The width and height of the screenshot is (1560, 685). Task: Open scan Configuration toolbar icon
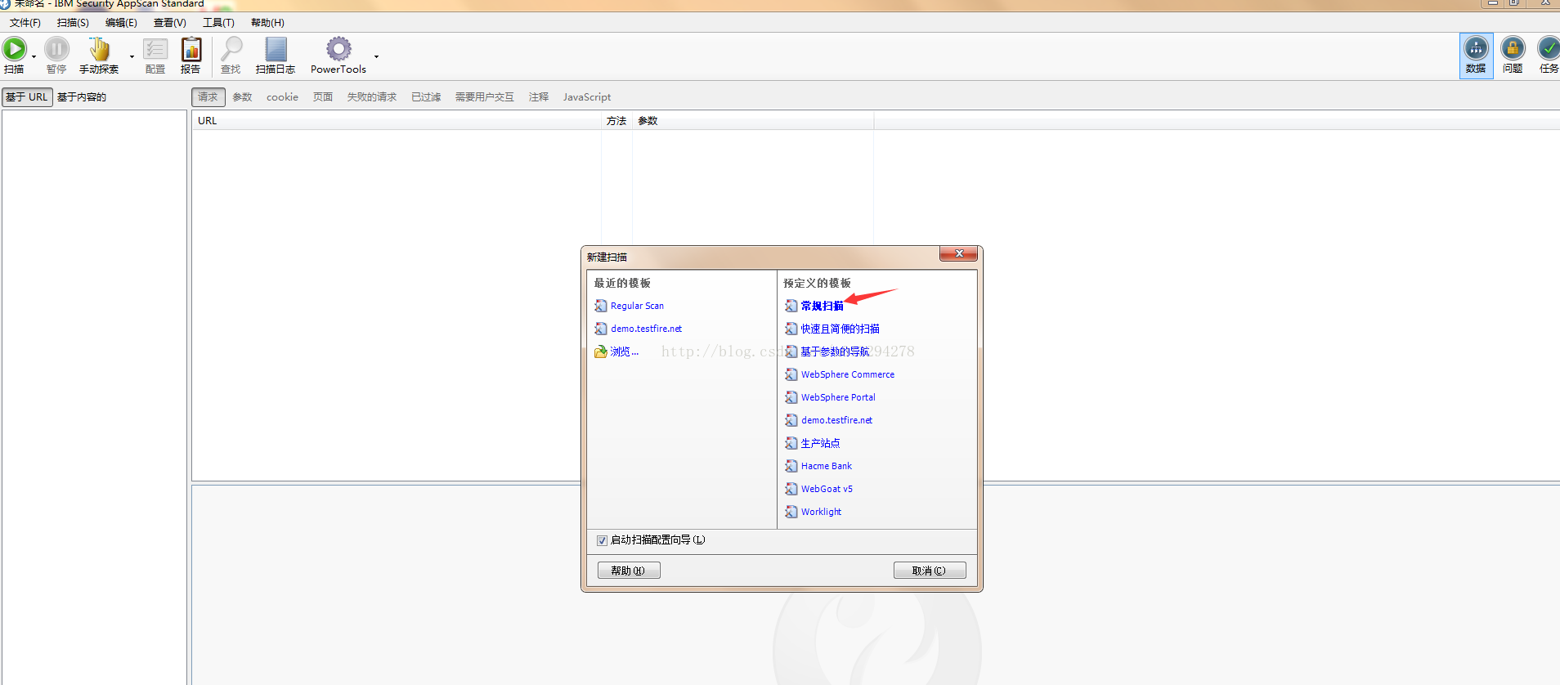[x=155, y=49]
